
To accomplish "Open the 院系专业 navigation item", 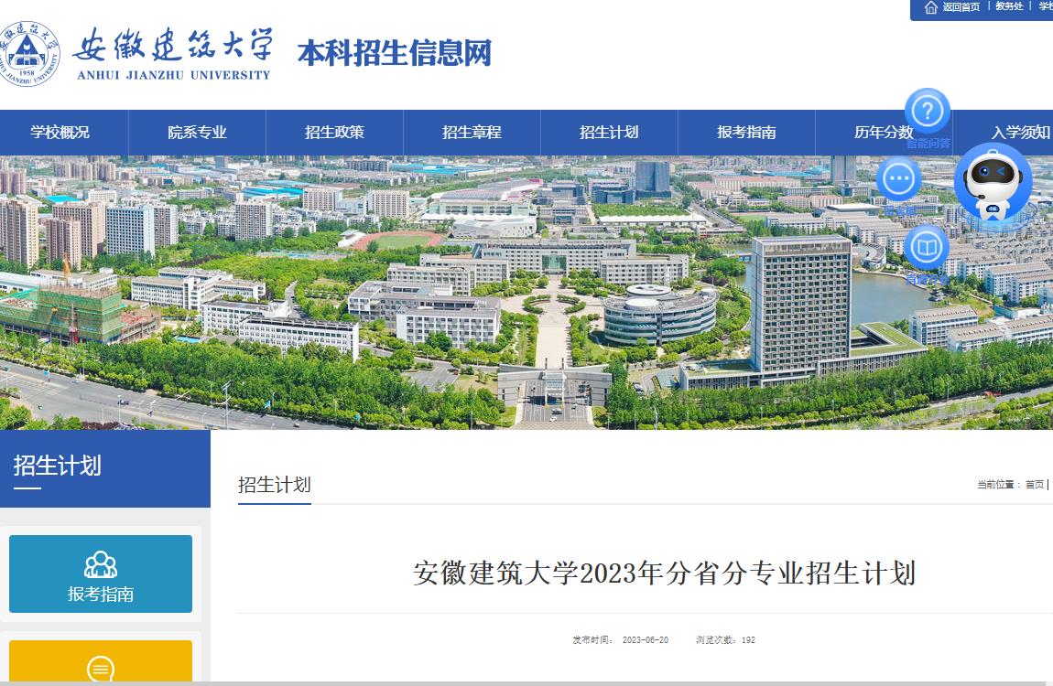I will coord(198,132).
